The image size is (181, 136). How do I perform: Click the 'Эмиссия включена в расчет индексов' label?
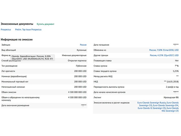click(x=111, y=103)
